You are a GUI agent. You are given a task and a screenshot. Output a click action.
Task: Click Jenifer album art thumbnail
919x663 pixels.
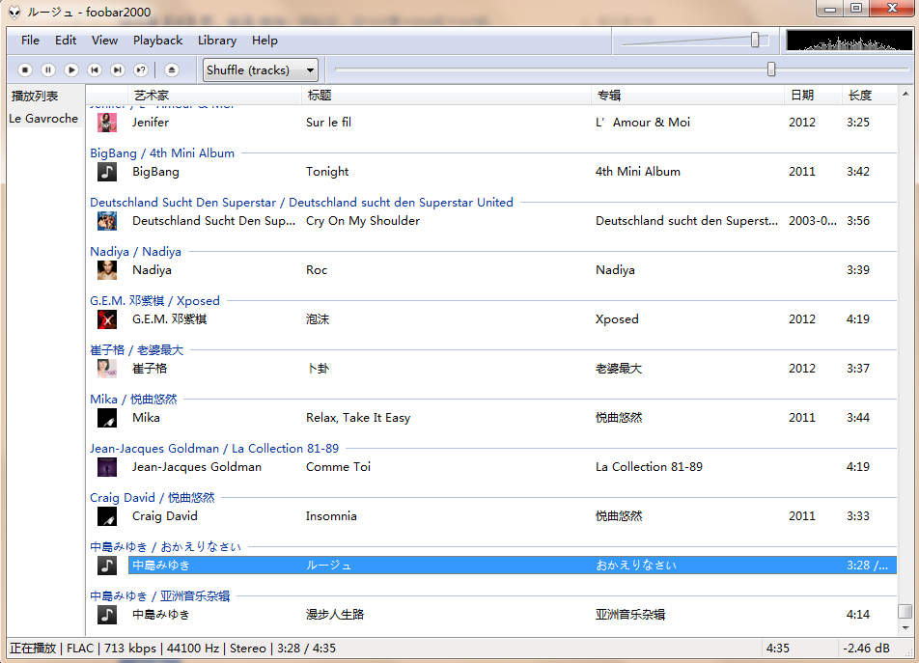(106, 123)
